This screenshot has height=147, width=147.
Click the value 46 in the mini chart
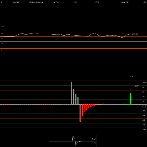[95, 143]
